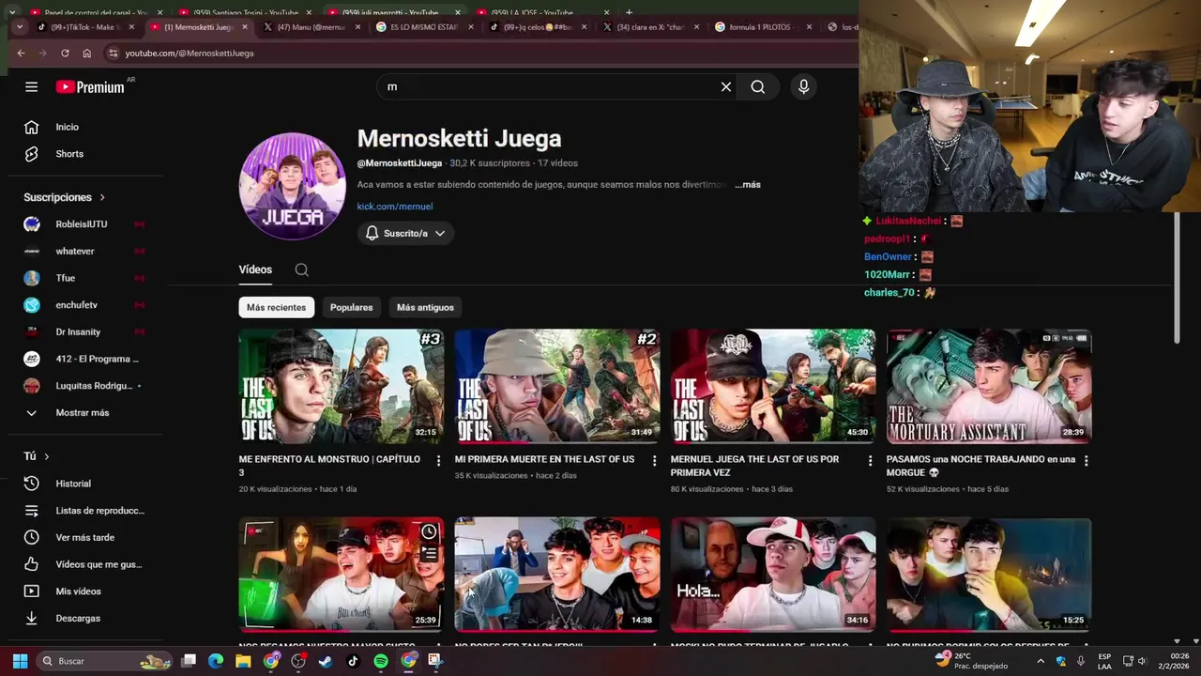Expand subscriptions list with Mostrar más
Image resolution: width=1201 pixels, height=676 pixels.
pyautogui.click(x=84, y=412)
